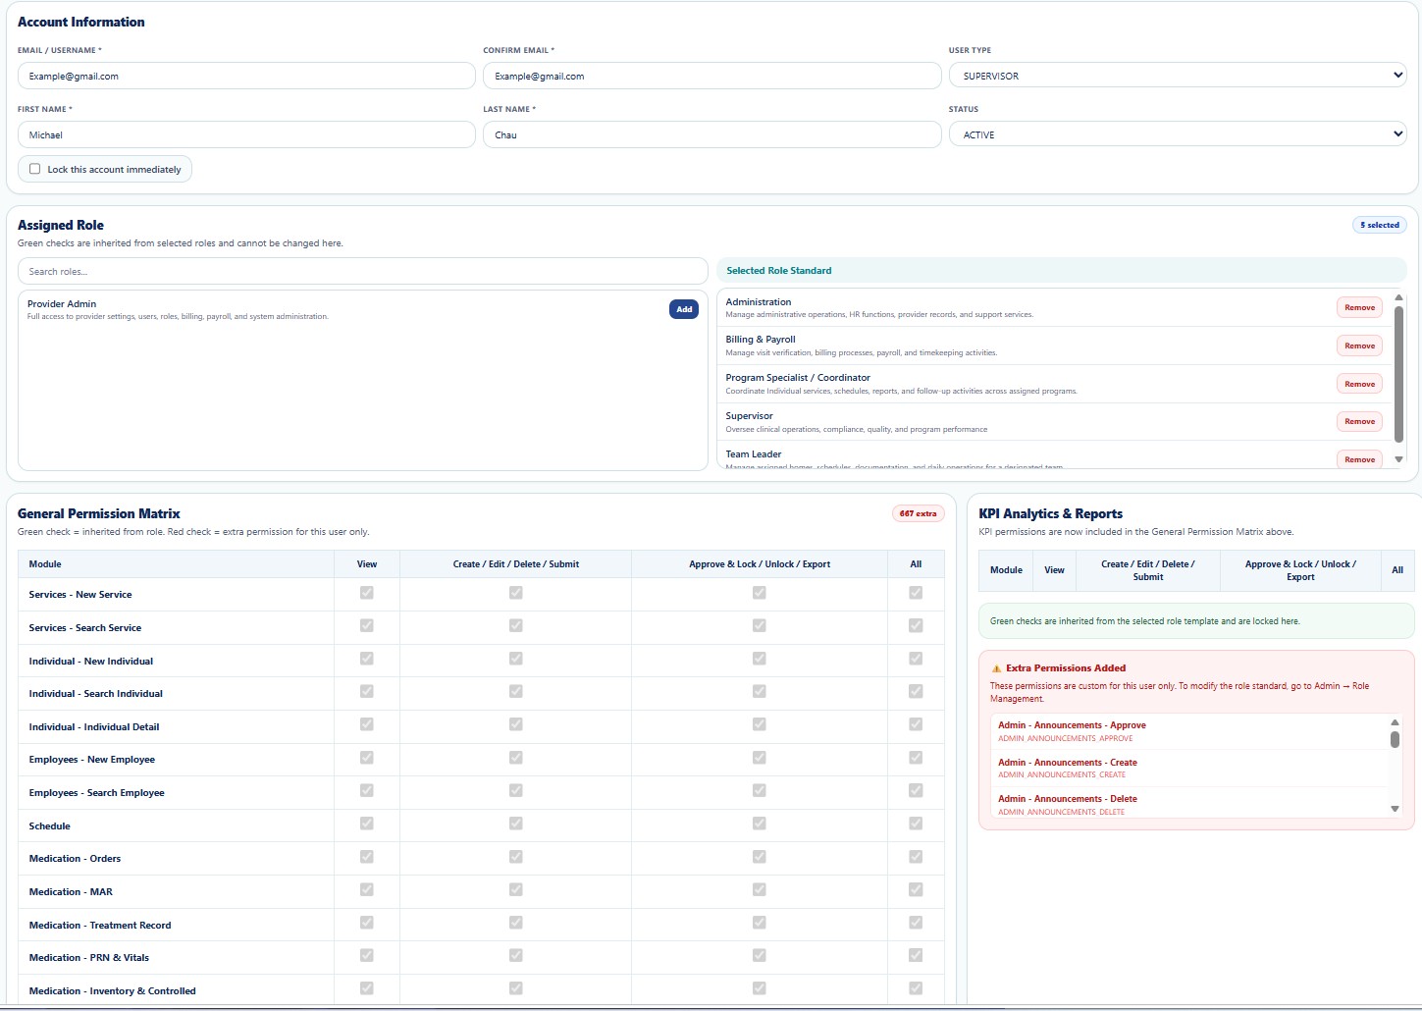Click the Individual - Search Individual label
Screen dimensions: 1422x1011
96,694
